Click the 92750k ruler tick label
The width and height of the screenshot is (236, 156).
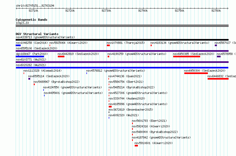(180, 11)
